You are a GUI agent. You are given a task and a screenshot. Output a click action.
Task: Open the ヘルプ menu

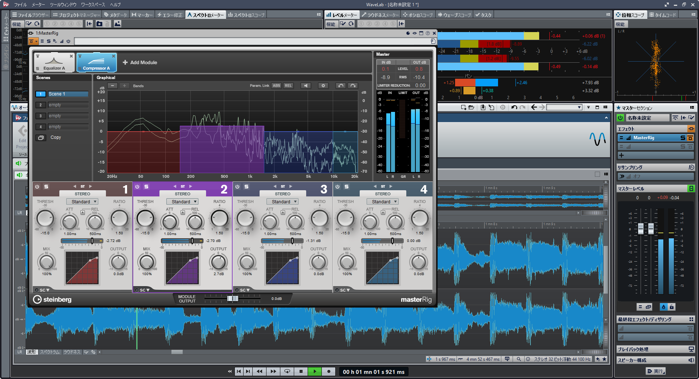coord(115,4)
